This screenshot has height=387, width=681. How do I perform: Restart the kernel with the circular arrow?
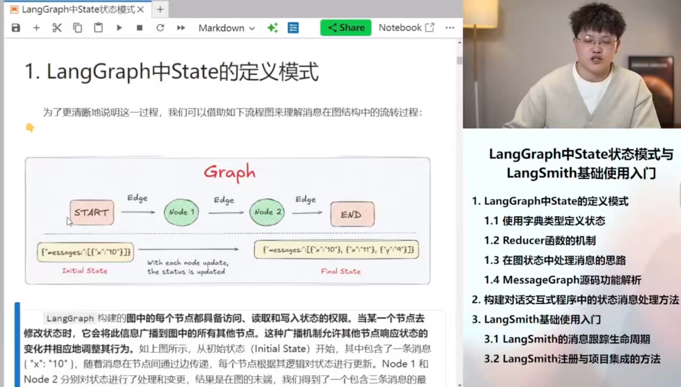(x=160, y=28)
